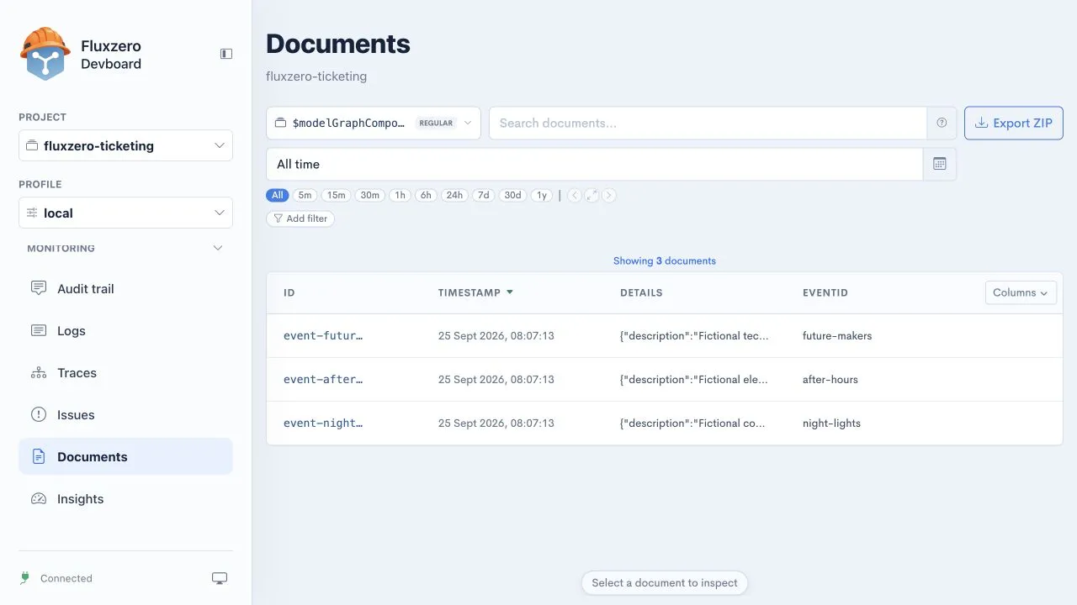This screenshot has width=1077, height=605.
Task: Select the 5m time range chip
Action: [305, 195]
